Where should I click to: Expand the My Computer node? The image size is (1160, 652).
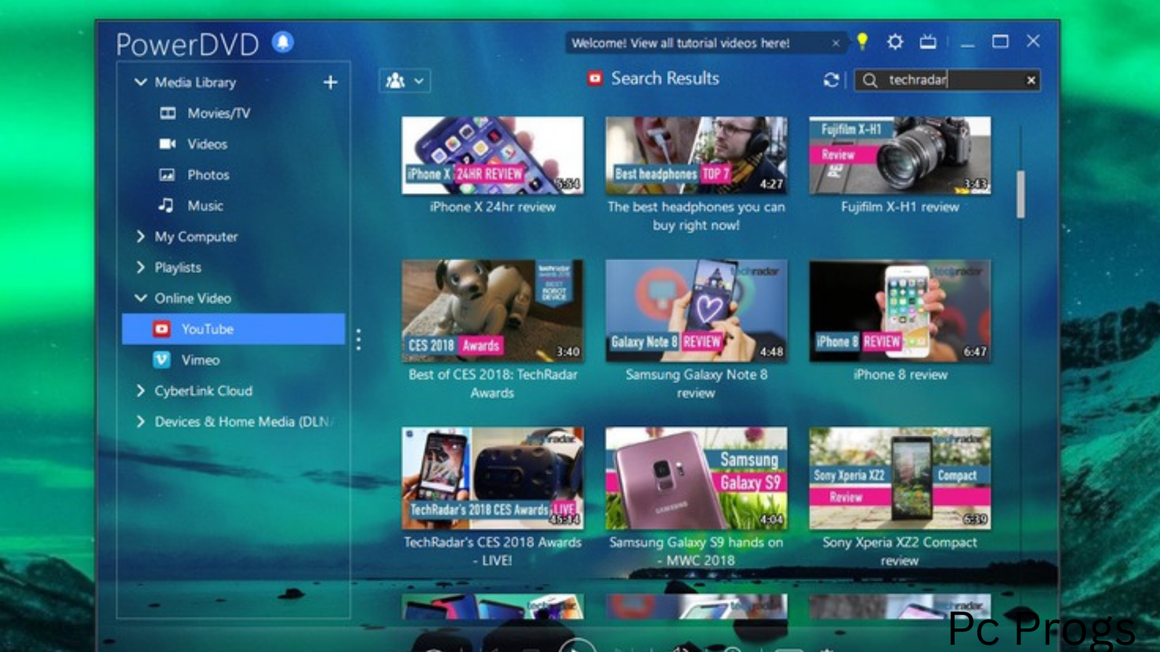(141, 236)
